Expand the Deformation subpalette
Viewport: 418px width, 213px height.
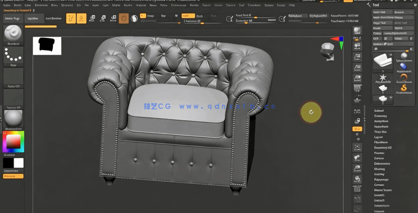(382, 164)
